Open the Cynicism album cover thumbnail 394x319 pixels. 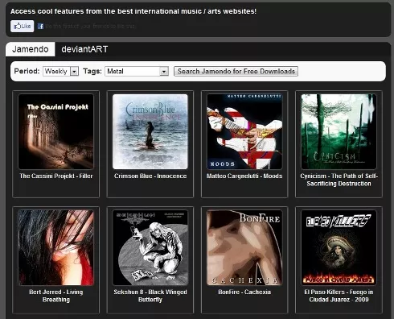tap(339, 131)
